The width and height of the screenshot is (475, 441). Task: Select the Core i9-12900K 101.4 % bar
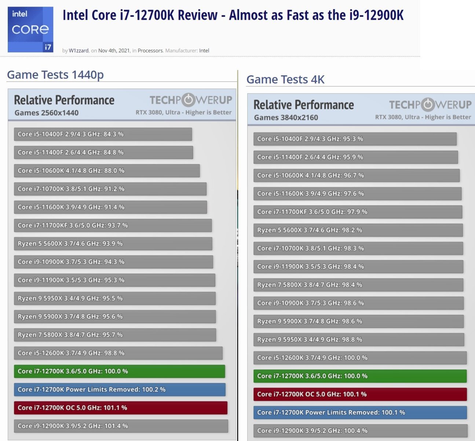tap(121, 426)
